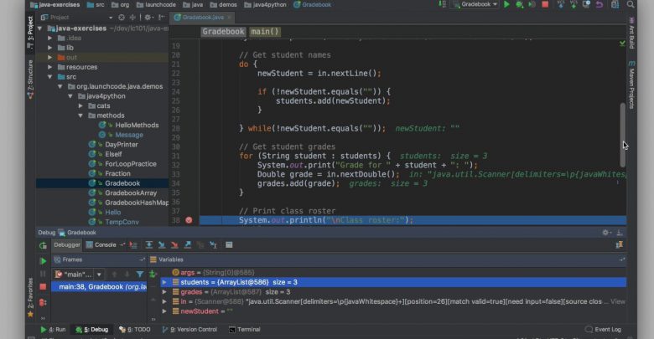Click the Undo/Revert arrow icon in top toolbar

[599, 4]
